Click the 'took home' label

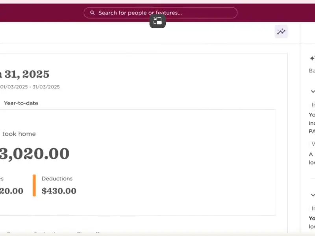pyautogui.click(x=19, y=134)
